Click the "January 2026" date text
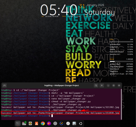 tap(95, 5)
